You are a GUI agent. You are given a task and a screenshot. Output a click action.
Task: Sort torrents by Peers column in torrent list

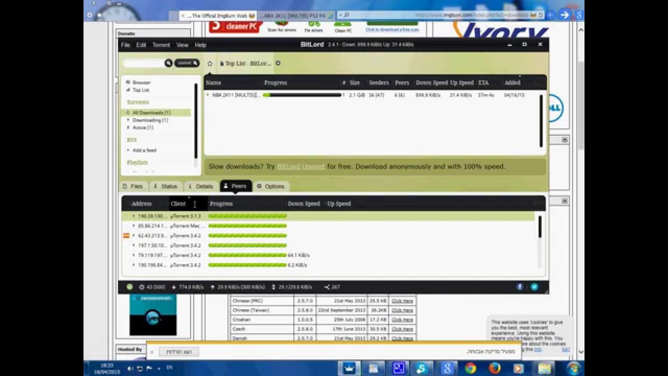point(402,83)
